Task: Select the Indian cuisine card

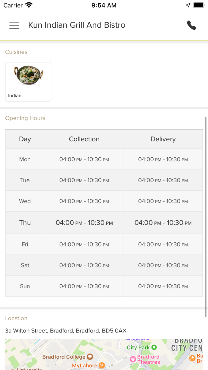Action: 28,82
